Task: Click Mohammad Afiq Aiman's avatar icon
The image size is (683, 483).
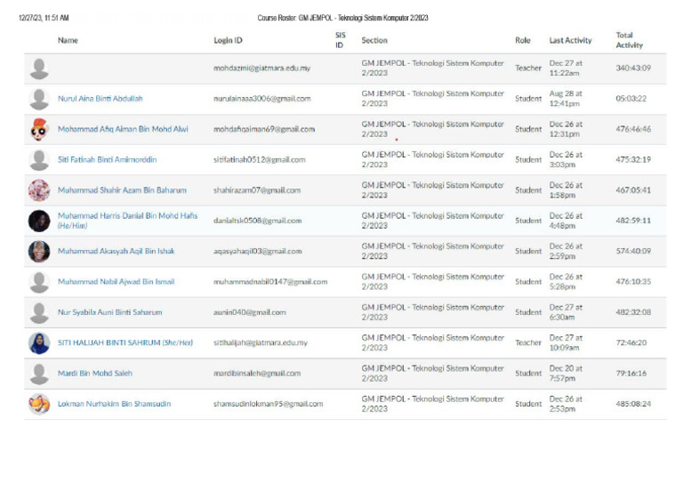Action: (39, 129)
